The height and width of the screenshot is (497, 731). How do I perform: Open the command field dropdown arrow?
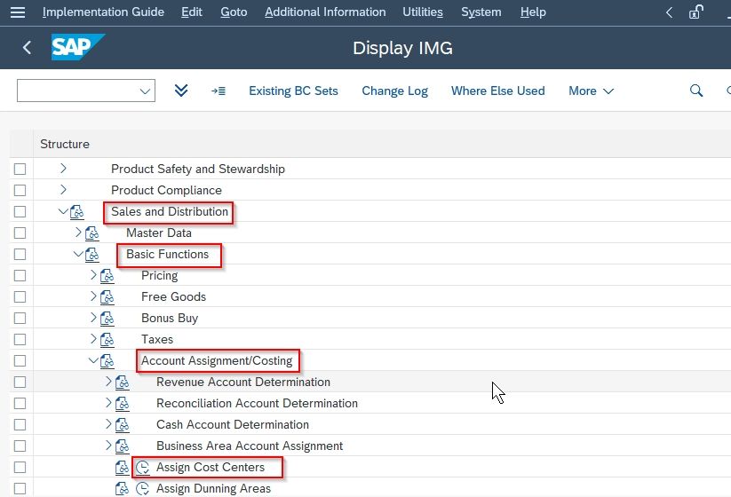click(146, 91)
